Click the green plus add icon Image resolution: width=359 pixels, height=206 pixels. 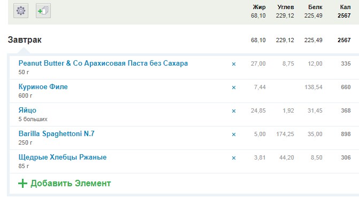click(22, 184)
